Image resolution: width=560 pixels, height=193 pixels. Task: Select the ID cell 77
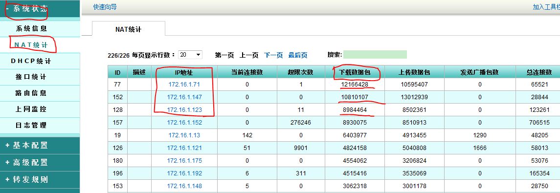tap(117, 85)
